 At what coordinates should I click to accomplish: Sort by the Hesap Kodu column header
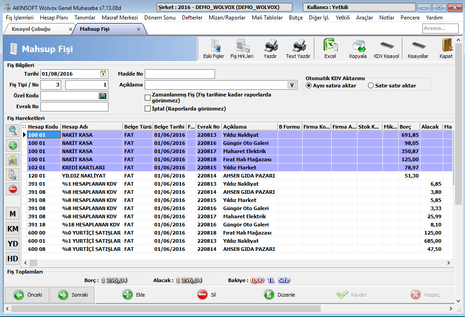[x=44, y=127]
